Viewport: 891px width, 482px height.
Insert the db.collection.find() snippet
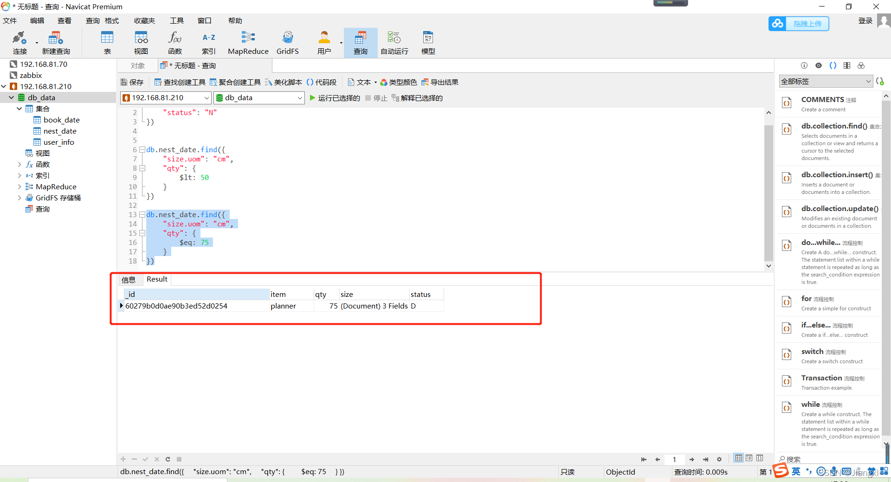[x=829, y=141]
